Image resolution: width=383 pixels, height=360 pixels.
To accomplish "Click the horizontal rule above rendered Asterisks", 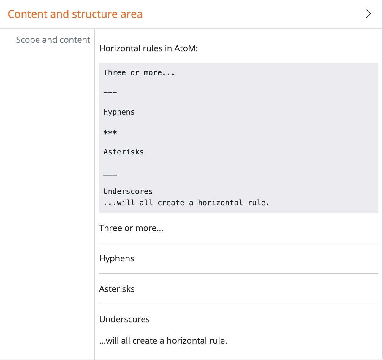I will pyautogui.click(x=238, y=273).
